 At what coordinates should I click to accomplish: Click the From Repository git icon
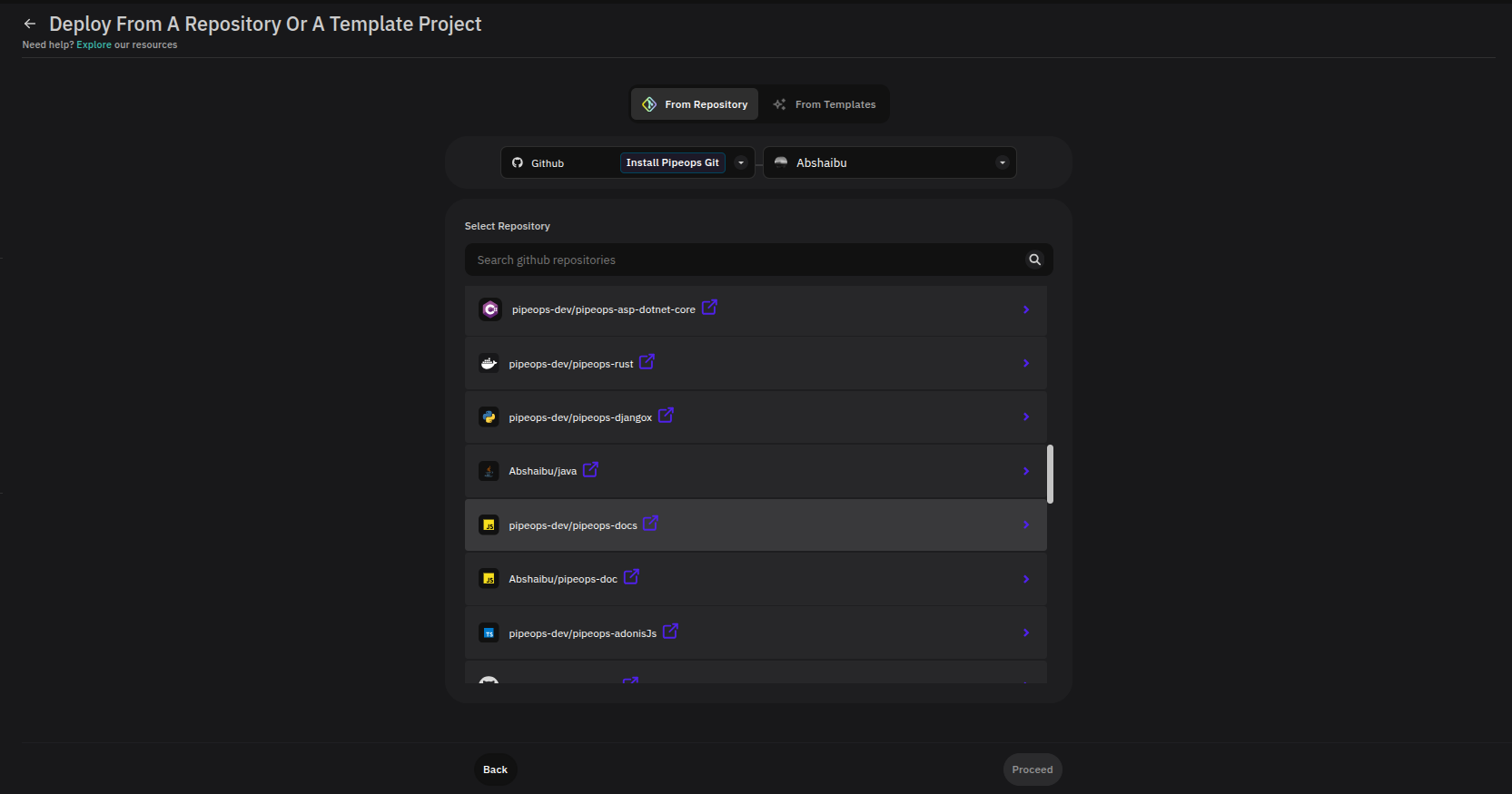click(x=649, y=104)
